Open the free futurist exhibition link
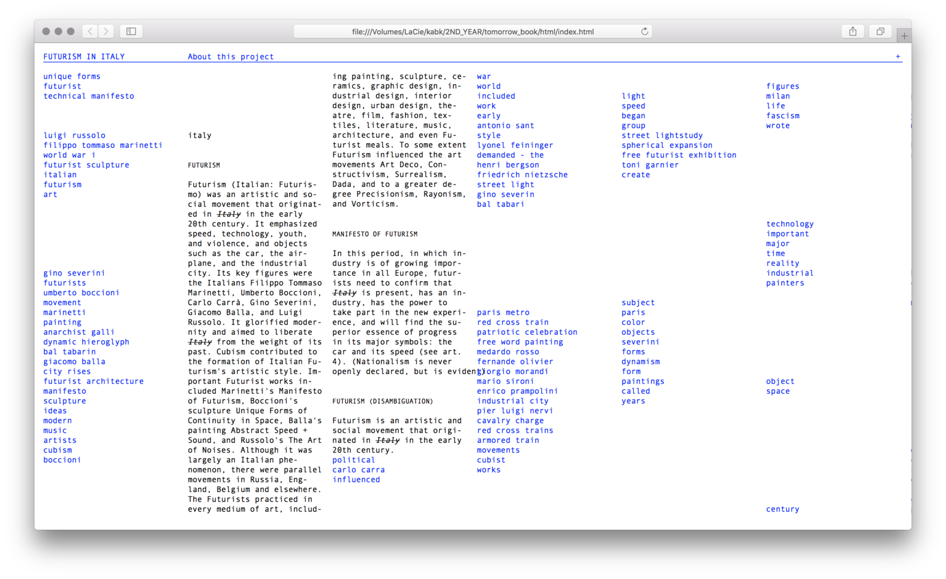 pyautogui.click(x=679, y=155)
